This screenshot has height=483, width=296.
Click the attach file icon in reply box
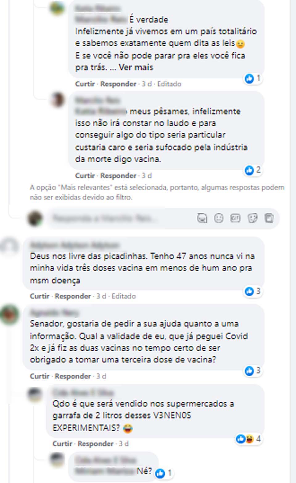coord(269,218)
